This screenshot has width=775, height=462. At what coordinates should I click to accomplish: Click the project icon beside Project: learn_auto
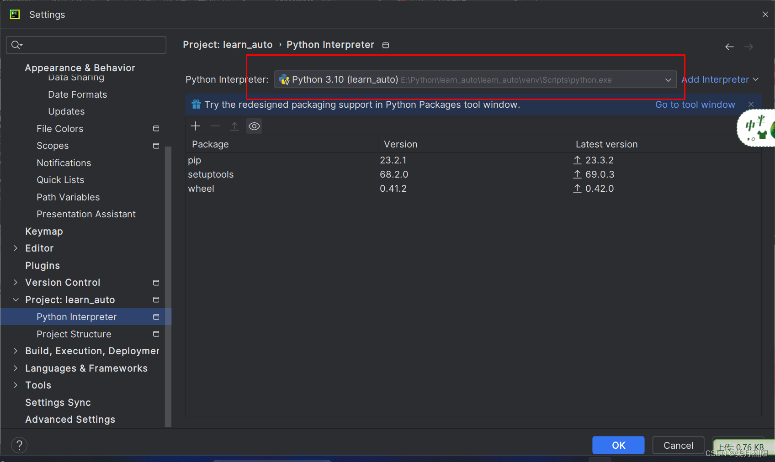click(156, 299)
